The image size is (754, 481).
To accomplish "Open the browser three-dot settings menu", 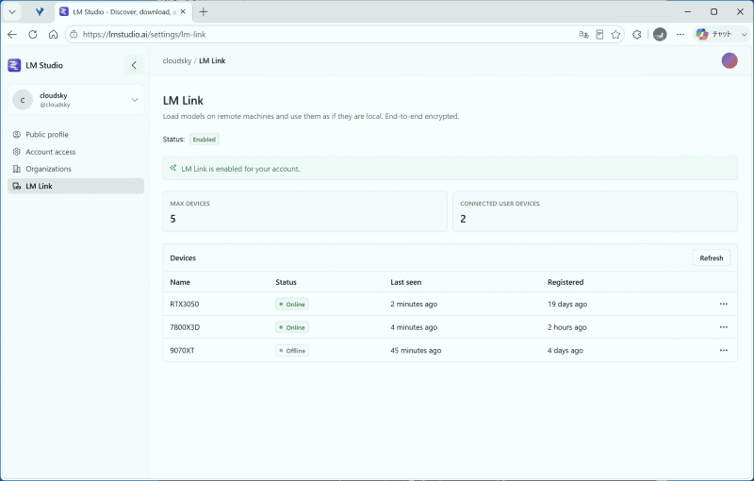I will click(680, 35).
